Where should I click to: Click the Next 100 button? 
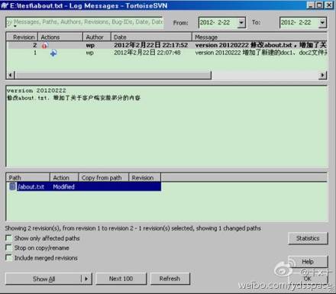(121, 279)
